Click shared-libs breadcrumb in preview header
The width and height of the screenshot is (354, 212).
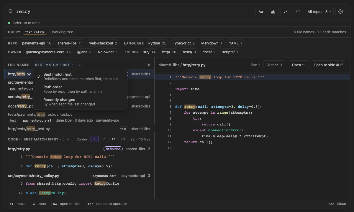(x=169, y=65)
